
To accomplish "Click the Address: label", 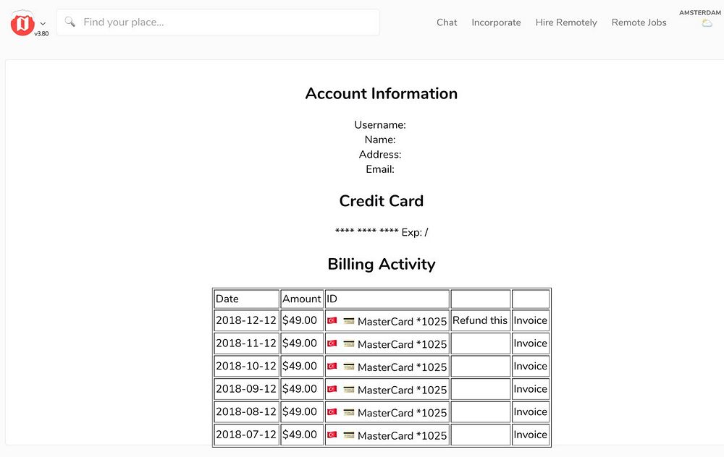I will (x=380, y=155).
